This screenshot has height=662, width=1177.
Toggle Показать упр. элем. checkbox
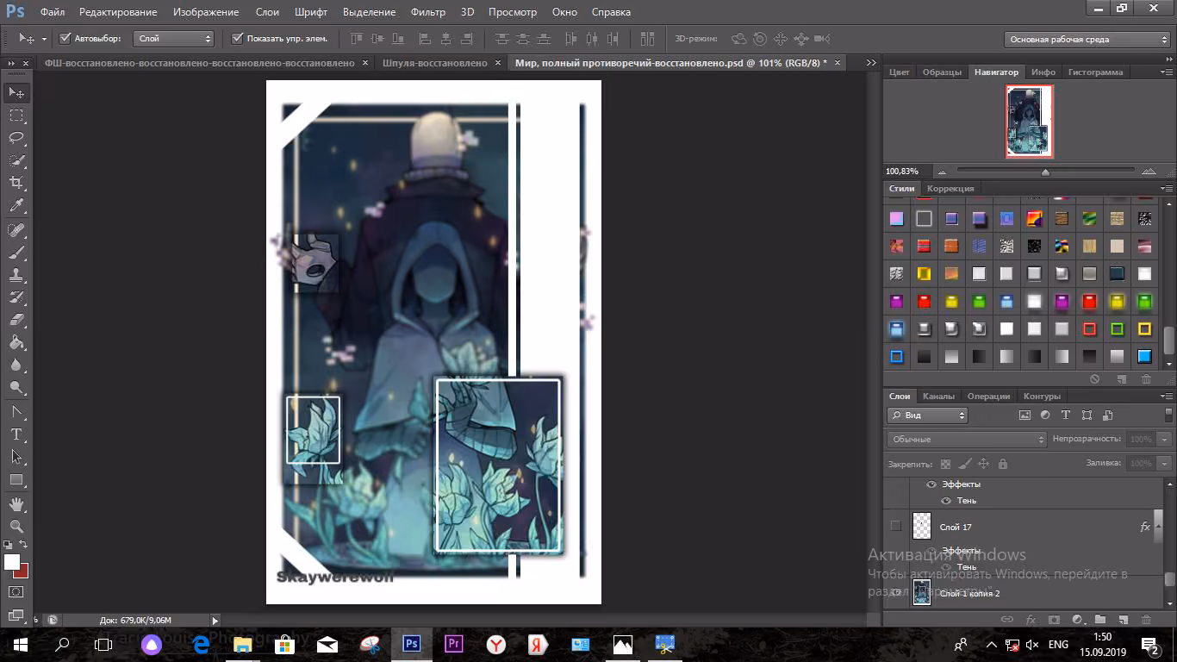tap(238, 39)
